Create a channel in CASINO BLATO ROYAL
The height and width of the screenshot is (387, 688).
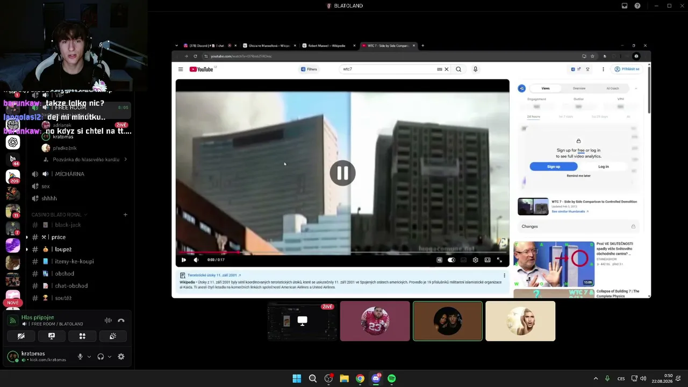coord(125,214)
